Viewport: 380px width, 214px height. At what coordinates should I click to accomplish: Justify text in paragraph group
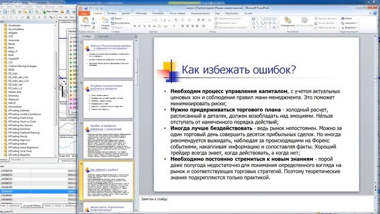[x=197, y=26]
